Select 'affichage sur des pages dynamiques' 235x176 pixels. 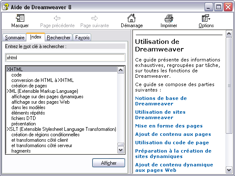pyautogui.click(x=47, y=97)
